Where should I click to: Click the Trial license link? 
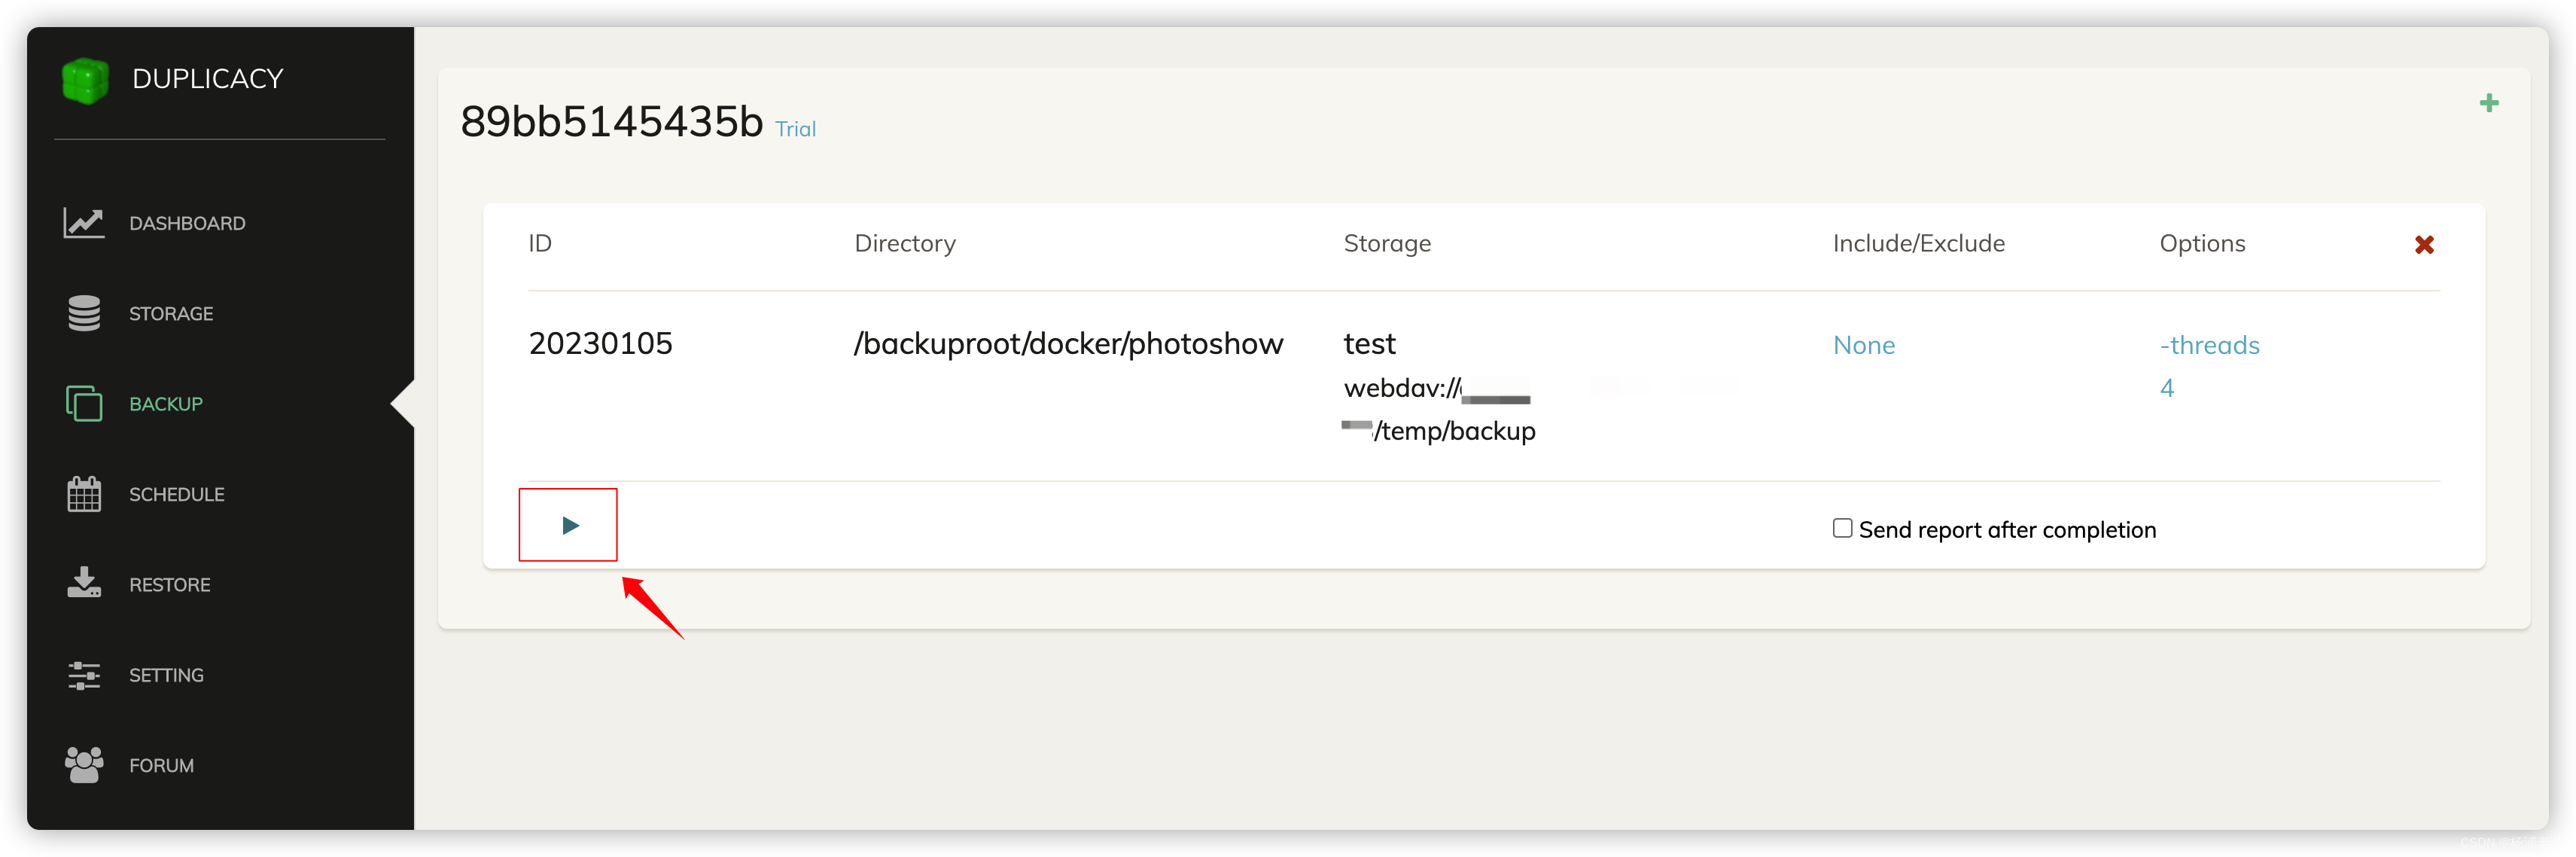(795, 129)
